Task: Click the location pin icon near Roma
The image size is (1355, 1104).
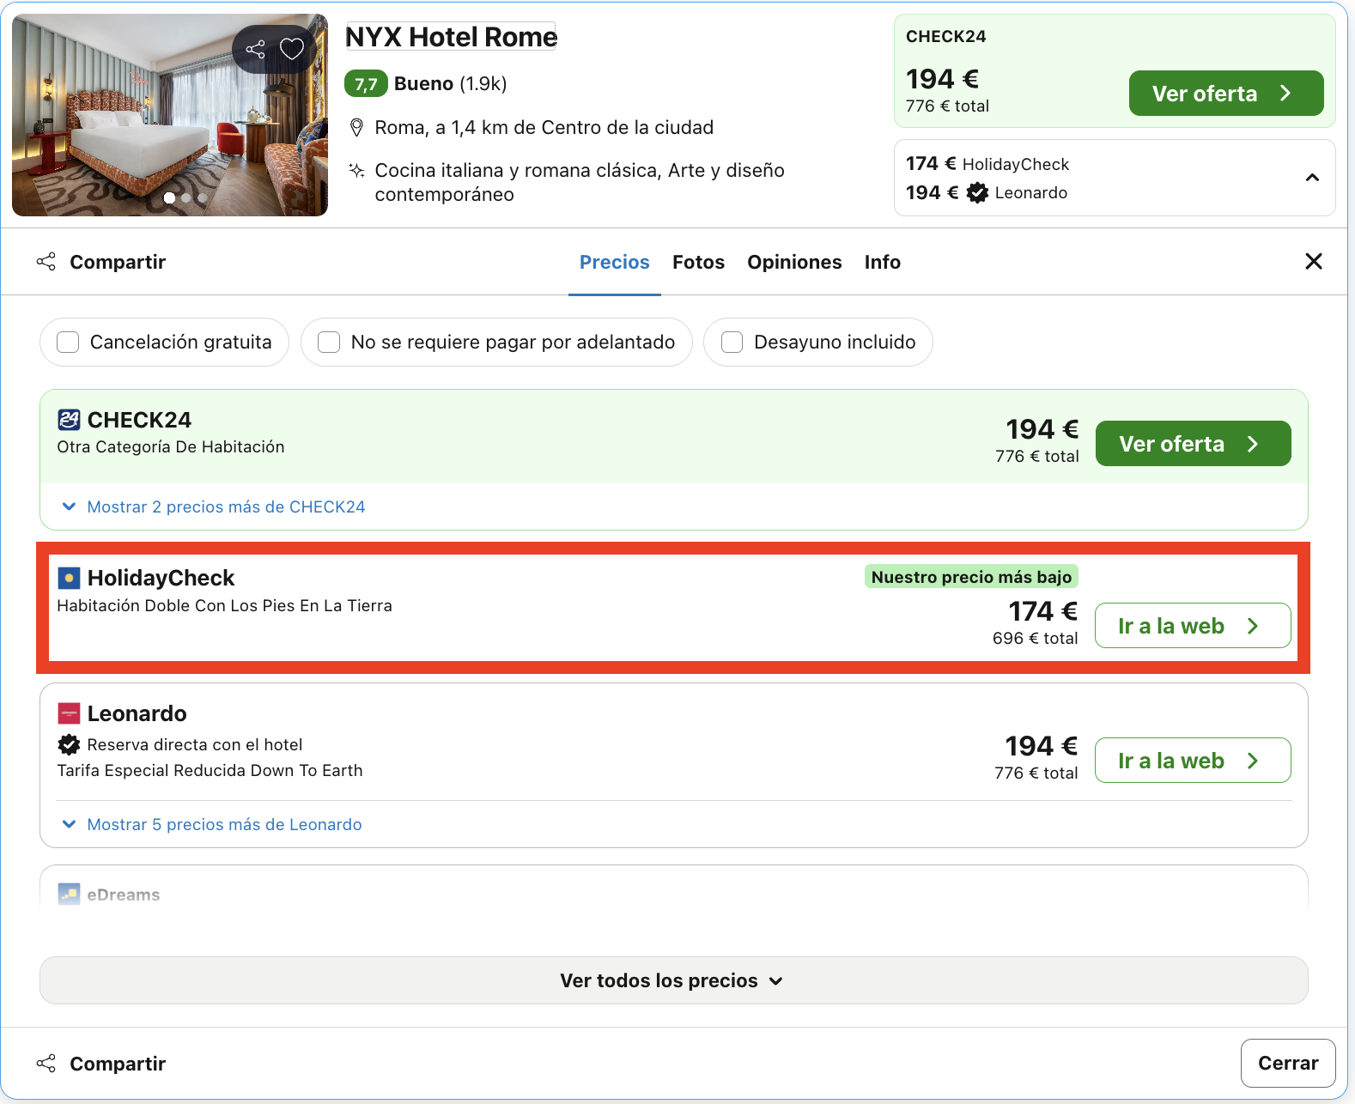Action: tap(356, 128)
